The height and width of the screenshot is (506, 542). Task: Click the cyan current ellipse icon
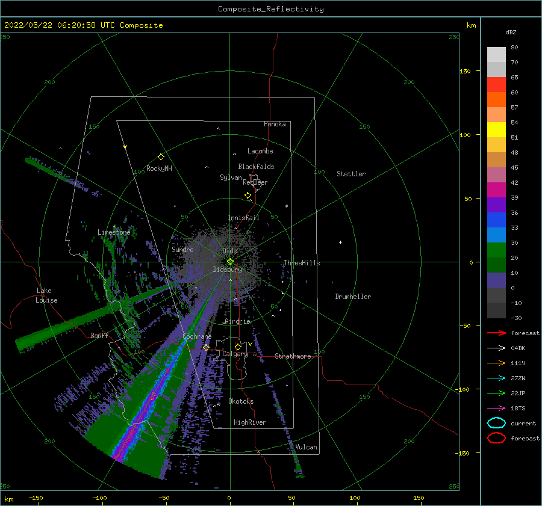[496, 423]
